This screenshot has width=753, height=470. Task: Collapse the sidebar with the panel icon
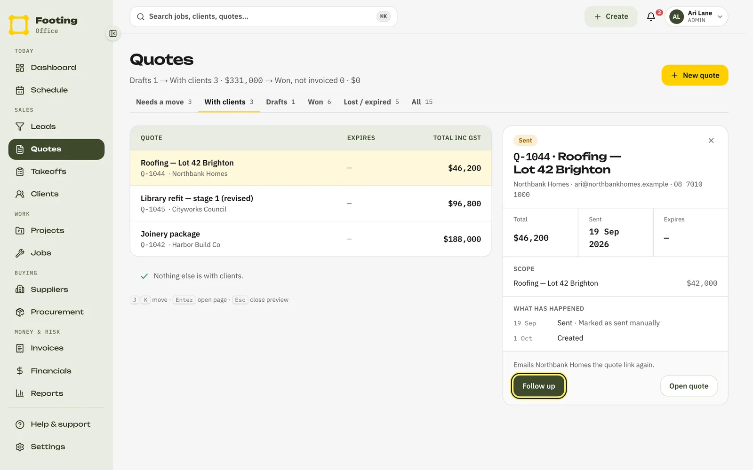[113, 33]
